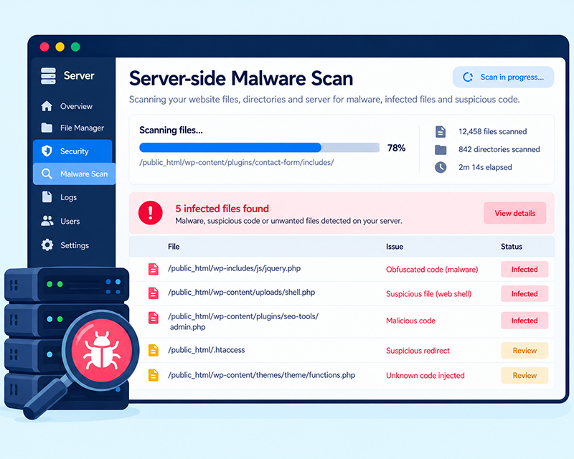Click the Malware Scan magnifier icon
Image resolution: width=574 pixels, height=459 pixels.
pyautogui.click(x=47, y=174)
